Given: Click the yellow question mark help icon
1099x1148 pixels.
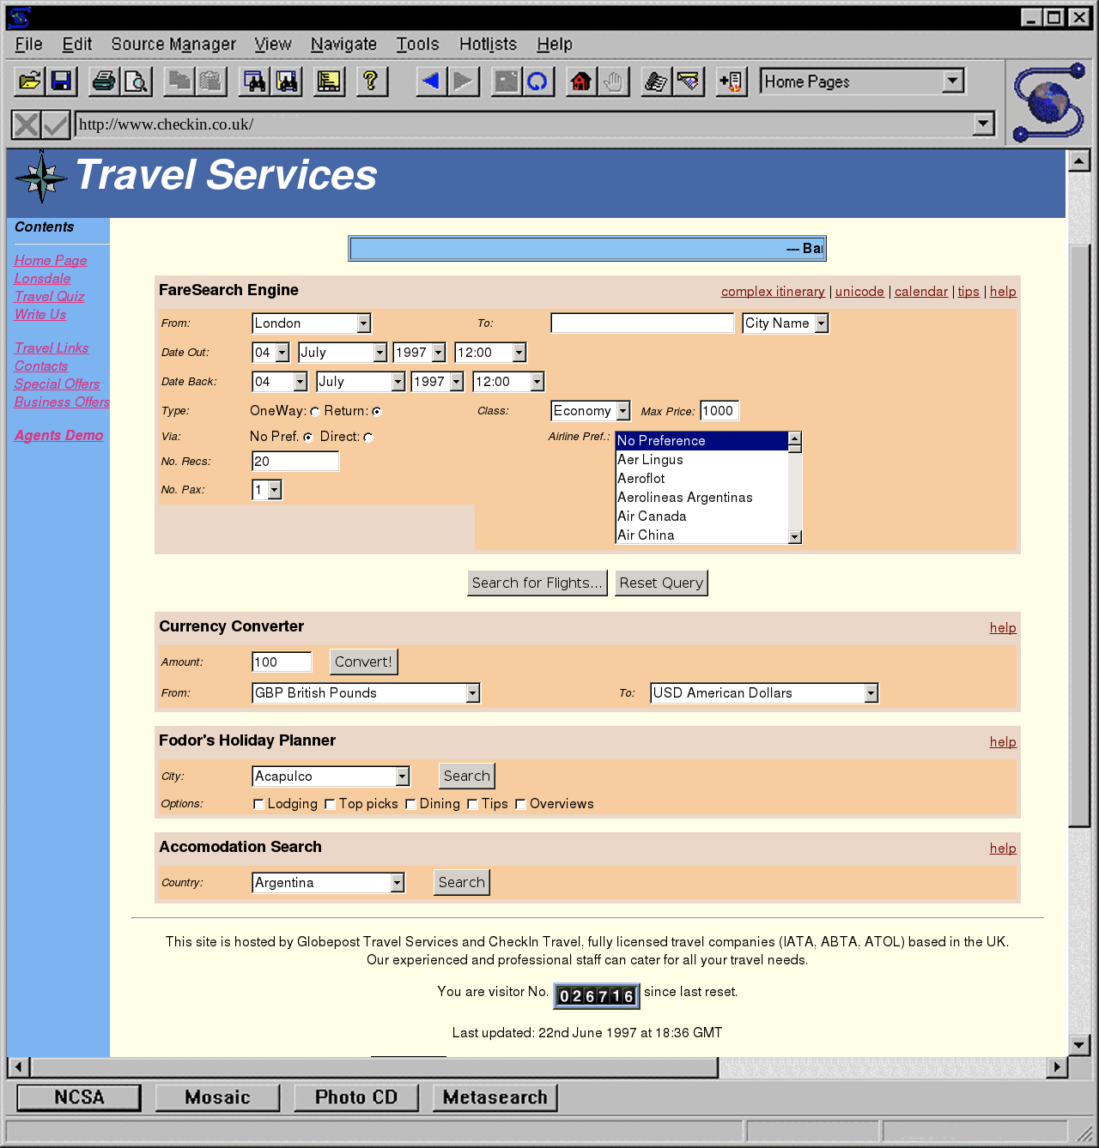Looking at the screenshot, I should point(371,82).
